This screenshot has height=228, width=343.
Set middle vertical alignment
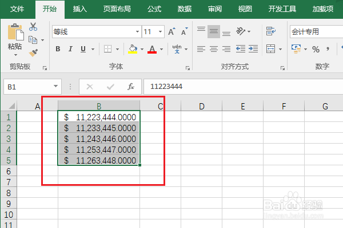point(214,32)
